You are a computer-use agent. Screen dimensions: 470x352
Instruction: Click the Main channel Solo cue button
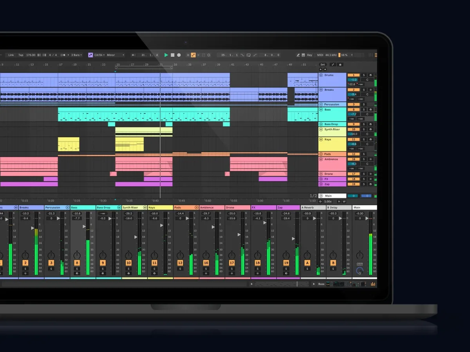pyautogui.click(x=360, y=264)
